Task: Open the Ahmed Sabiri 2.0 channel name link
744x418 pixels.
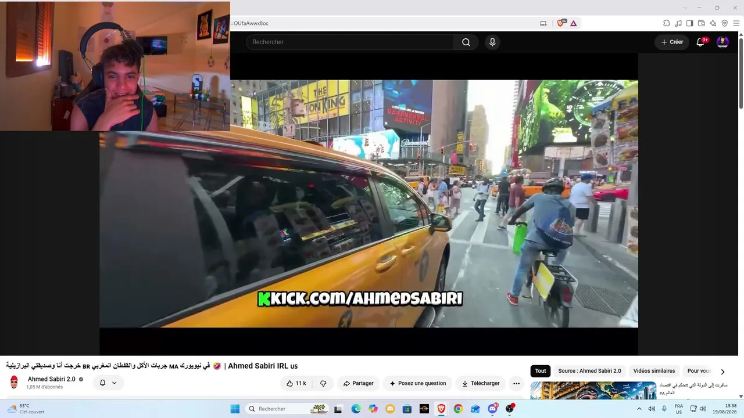Action: (52, 379)
